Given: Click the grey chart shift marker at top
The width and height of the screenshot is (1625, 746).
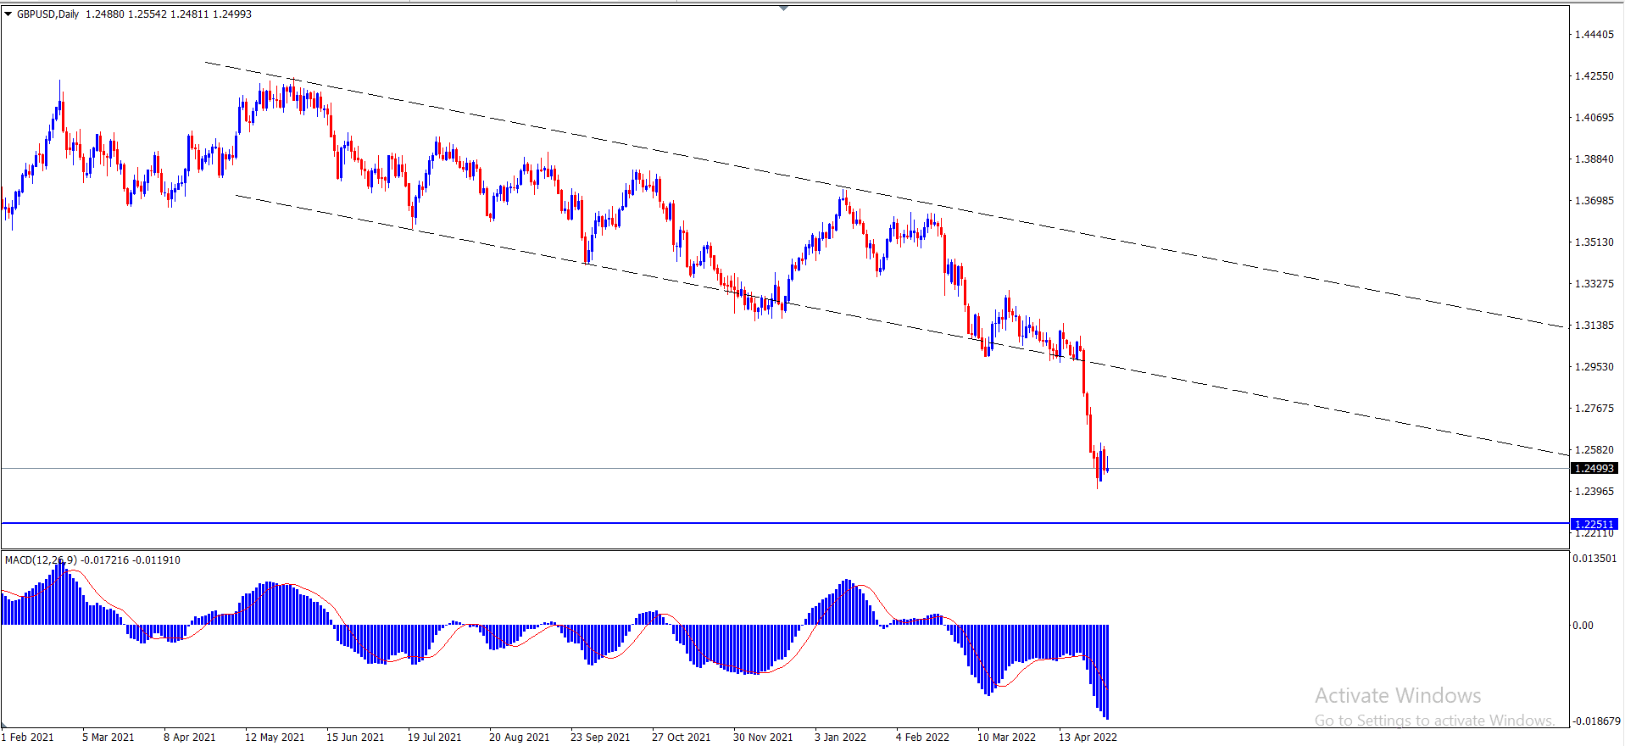Looking at the screenshot, I should click(783, 8).
